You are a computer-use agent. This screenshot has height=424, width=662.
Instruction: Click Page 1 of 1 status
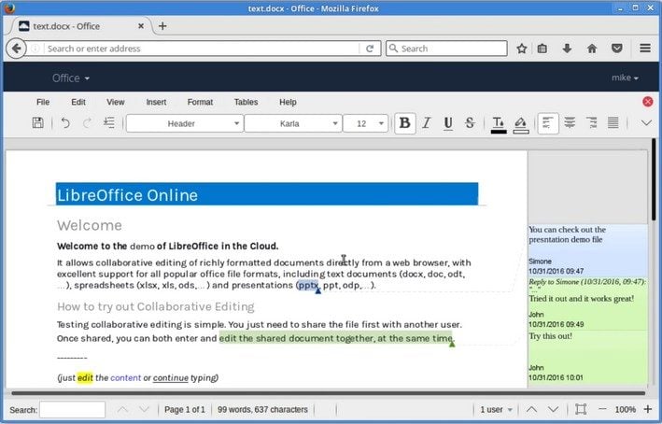(185, 409)
